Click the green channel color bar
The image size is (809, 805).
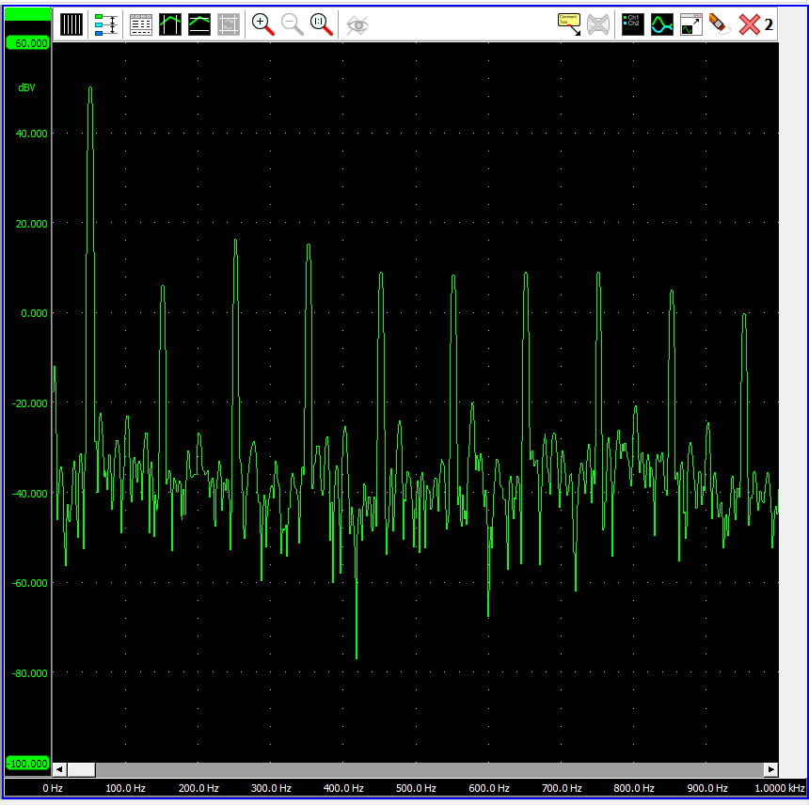point(28,14)
